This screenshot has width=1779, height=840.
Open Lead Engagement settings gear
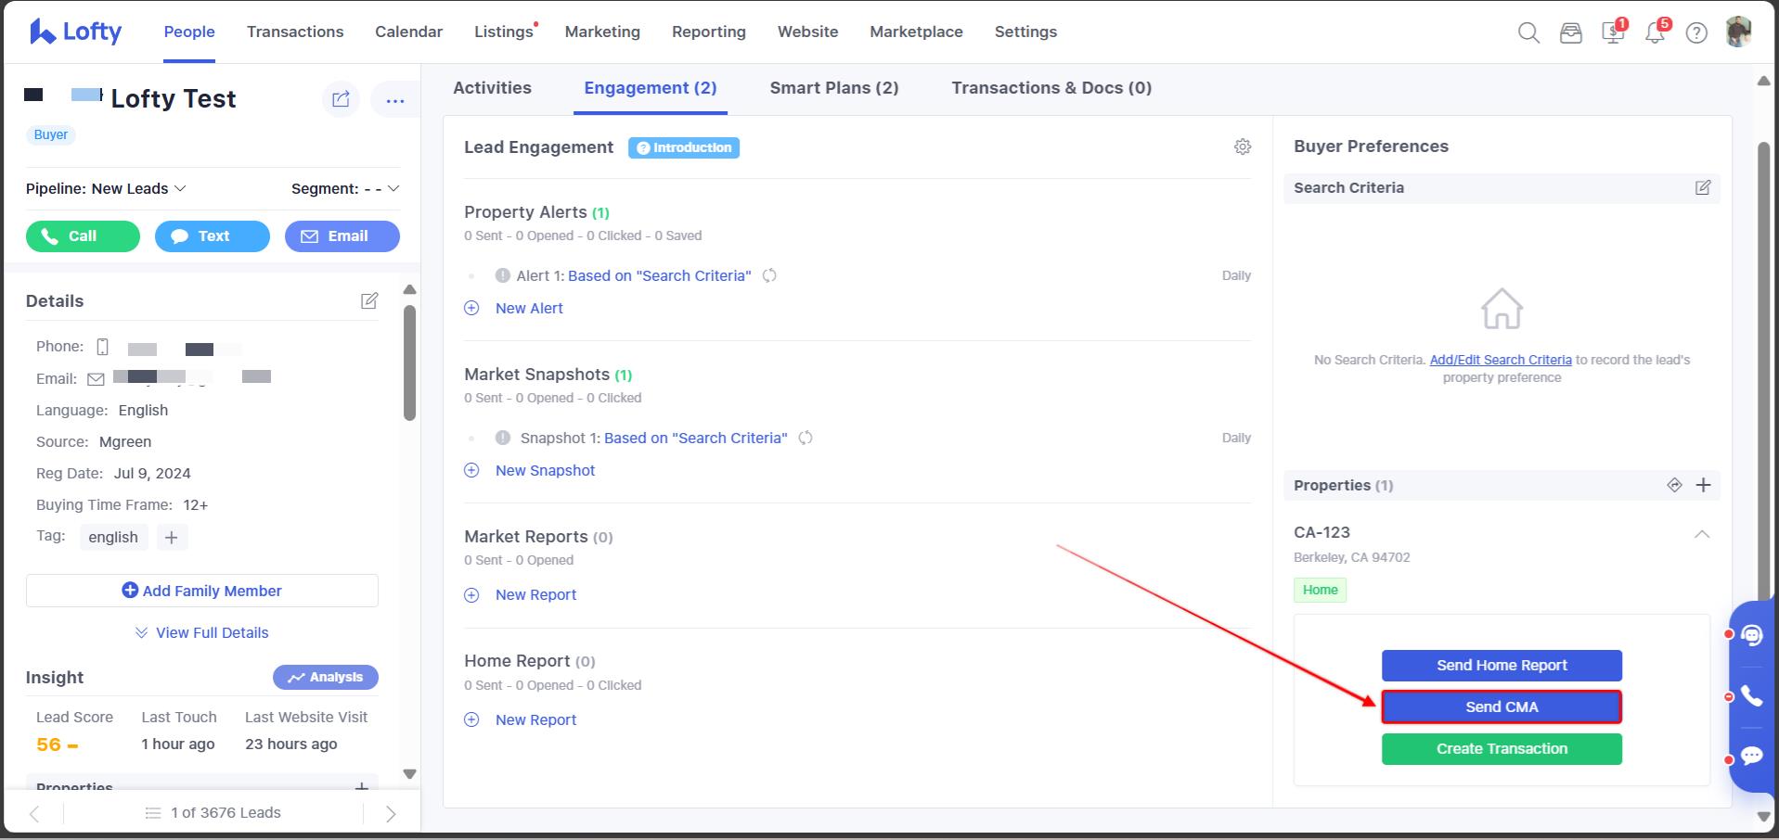coord(1243,146)
